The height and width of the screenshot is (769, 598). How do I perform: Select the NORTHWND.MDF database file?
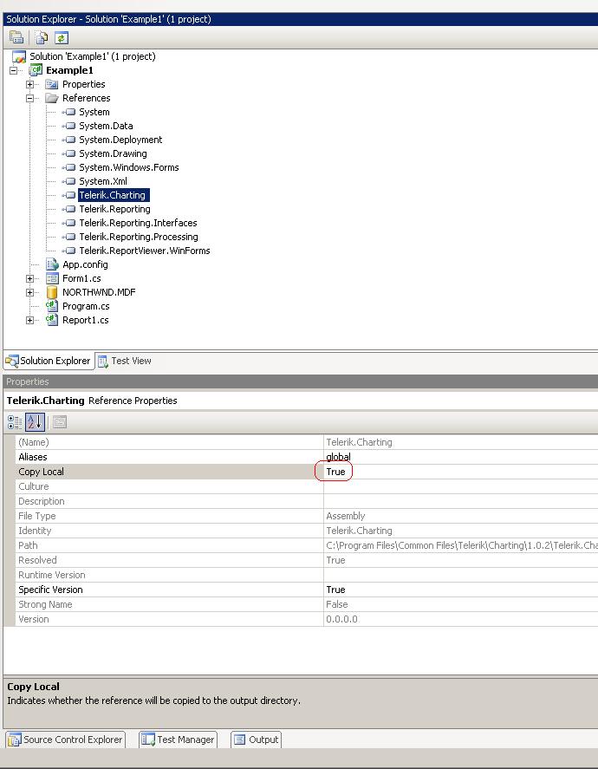point(99,292)
